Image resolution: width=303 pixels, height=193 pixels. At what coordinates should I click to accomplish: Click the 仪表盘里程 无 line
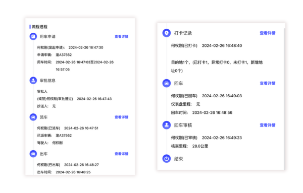pyautogui.click(x=185, y=104)
